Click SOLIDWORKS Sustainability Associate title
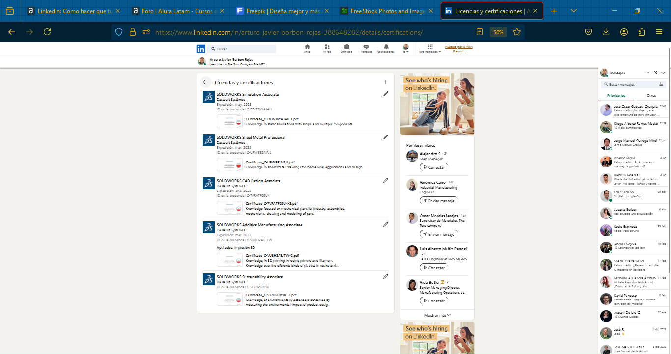Viewport: 671px width, 354px height. [x=250, y=277]
